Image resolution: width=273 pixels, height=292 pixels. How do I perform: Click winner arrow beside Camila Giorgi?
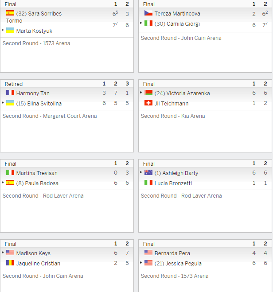pos(141,23)
